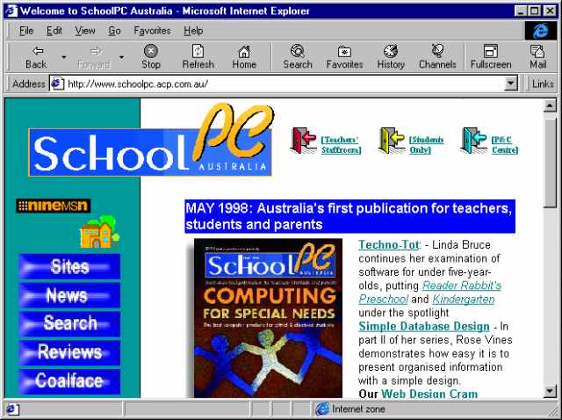Click the scrollbar up arrow
562x420 pixels.
click(550, 105)
